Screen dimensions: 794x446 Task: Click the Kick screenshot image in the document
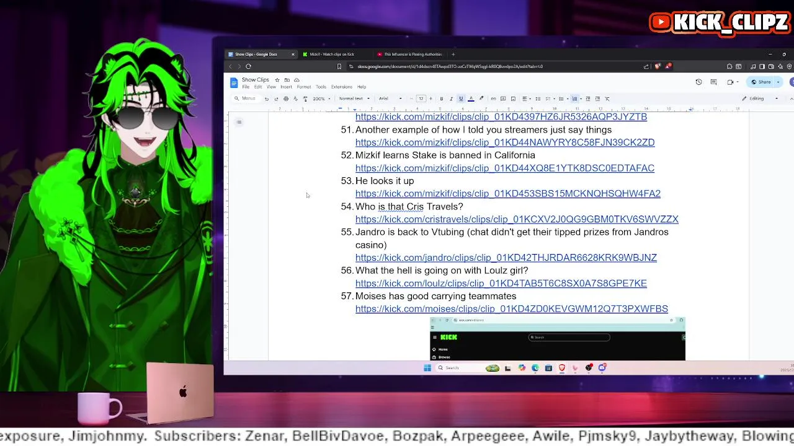558,339
